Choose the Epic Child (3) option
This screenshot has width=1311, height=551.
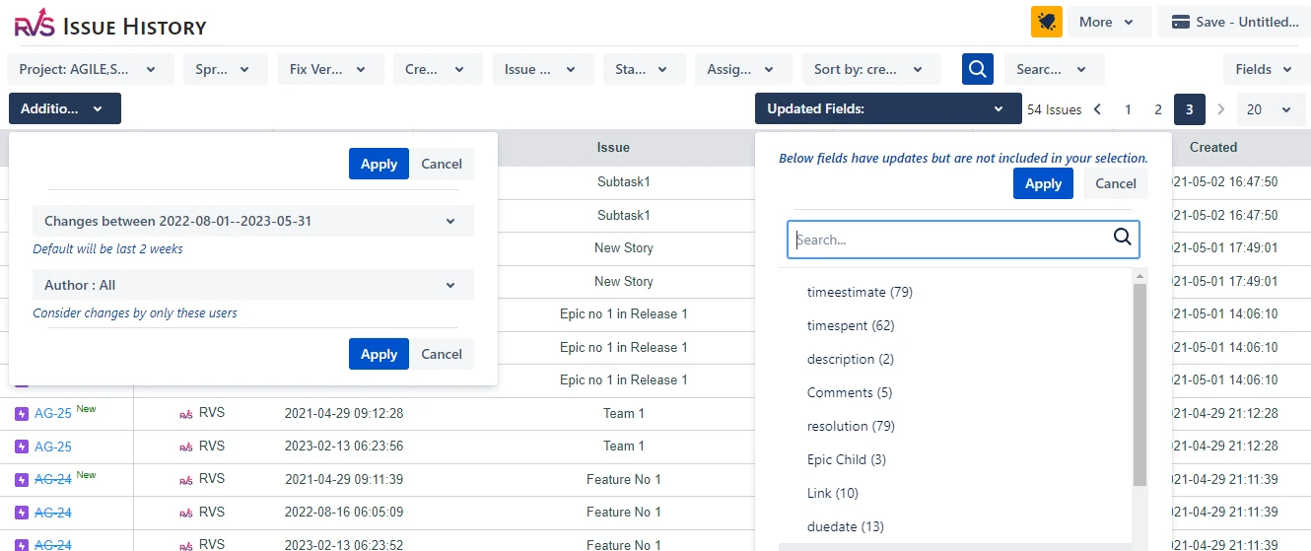tap(846, 459)
